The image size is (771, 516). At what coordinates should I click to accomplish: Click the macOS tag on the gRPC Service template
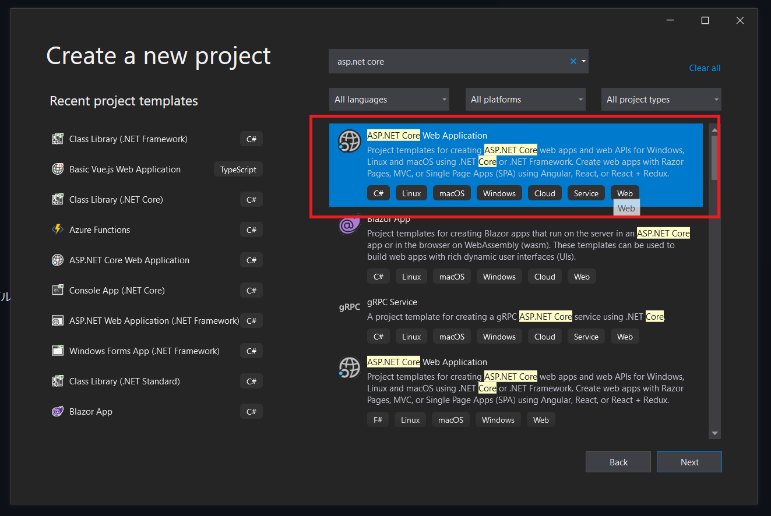click(452, 337)
